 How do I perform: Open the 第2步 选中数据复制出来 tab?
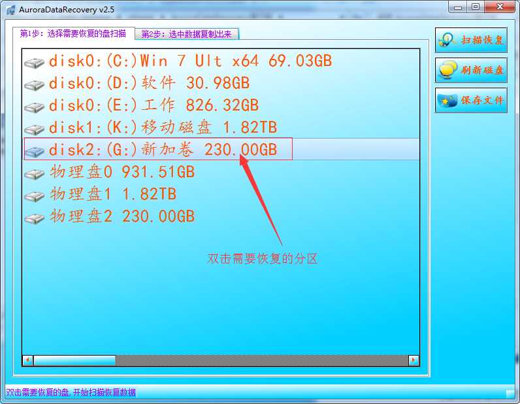187,34
